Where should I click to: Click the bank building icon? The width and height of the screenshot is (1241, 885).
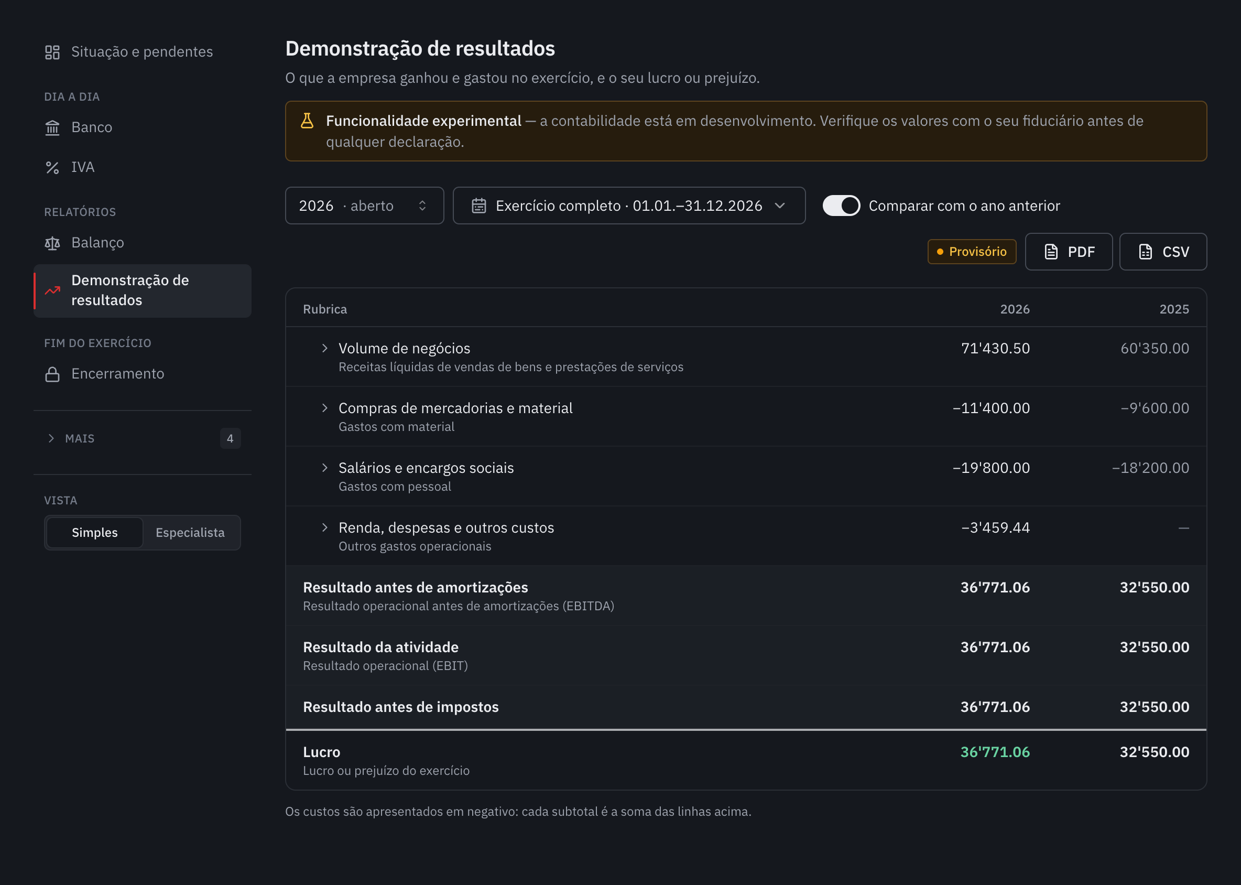point(52,127)
